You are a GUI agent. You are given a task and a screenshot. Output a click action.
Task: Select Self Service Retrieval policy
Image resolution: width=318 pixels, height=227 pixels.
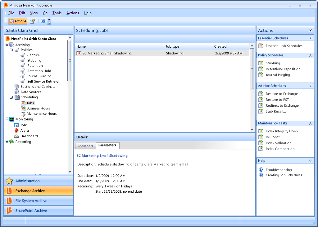(43, 81)
